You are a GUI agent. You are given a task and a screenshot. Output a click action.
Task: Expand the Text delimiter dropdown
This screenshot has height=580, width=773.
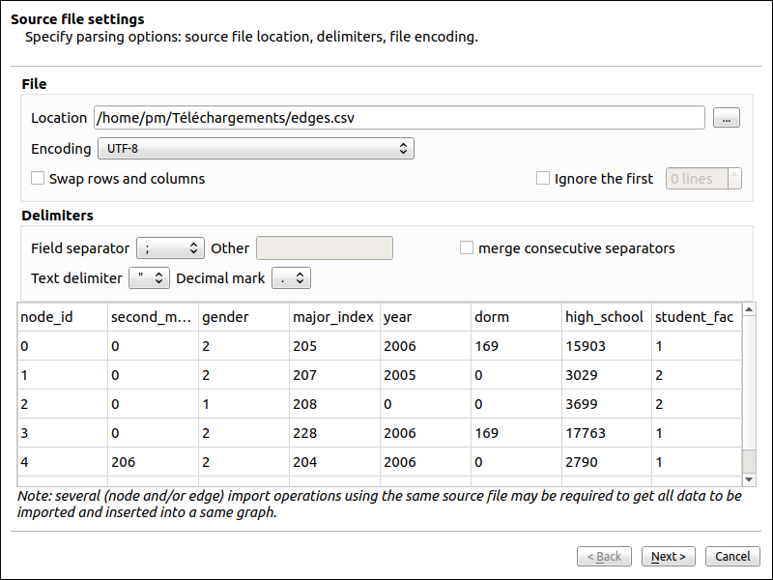pyautogui.click(x=149, y=278)
